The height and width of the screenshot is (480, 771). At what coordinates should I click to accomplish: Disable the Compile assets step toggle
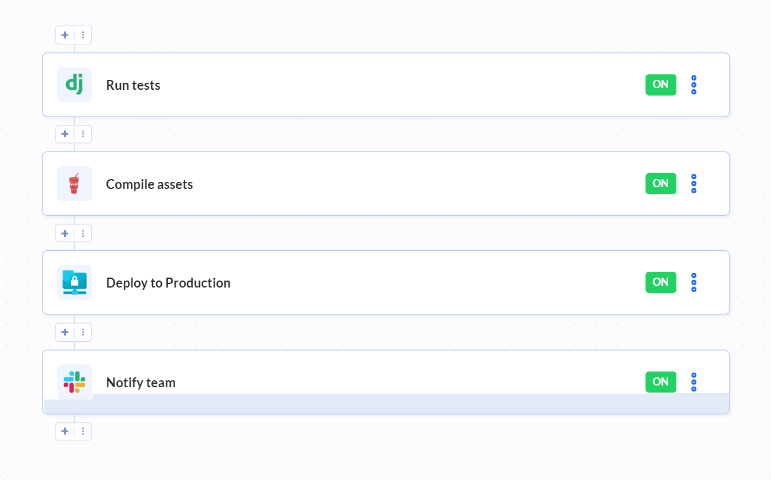click(661, 183)
